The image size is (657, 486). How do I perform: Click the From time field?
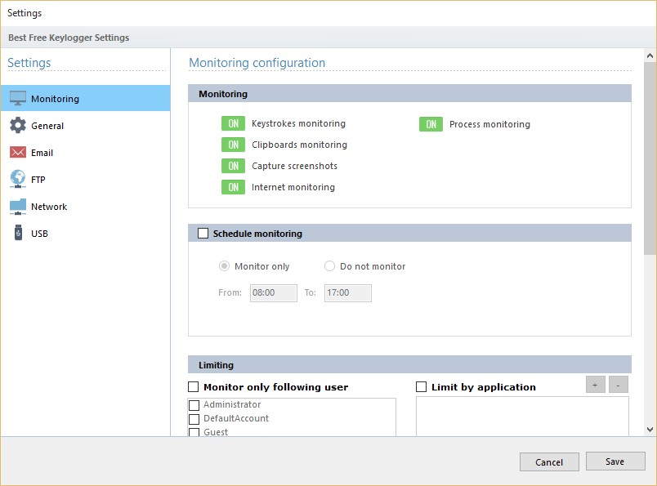[274, 292]
